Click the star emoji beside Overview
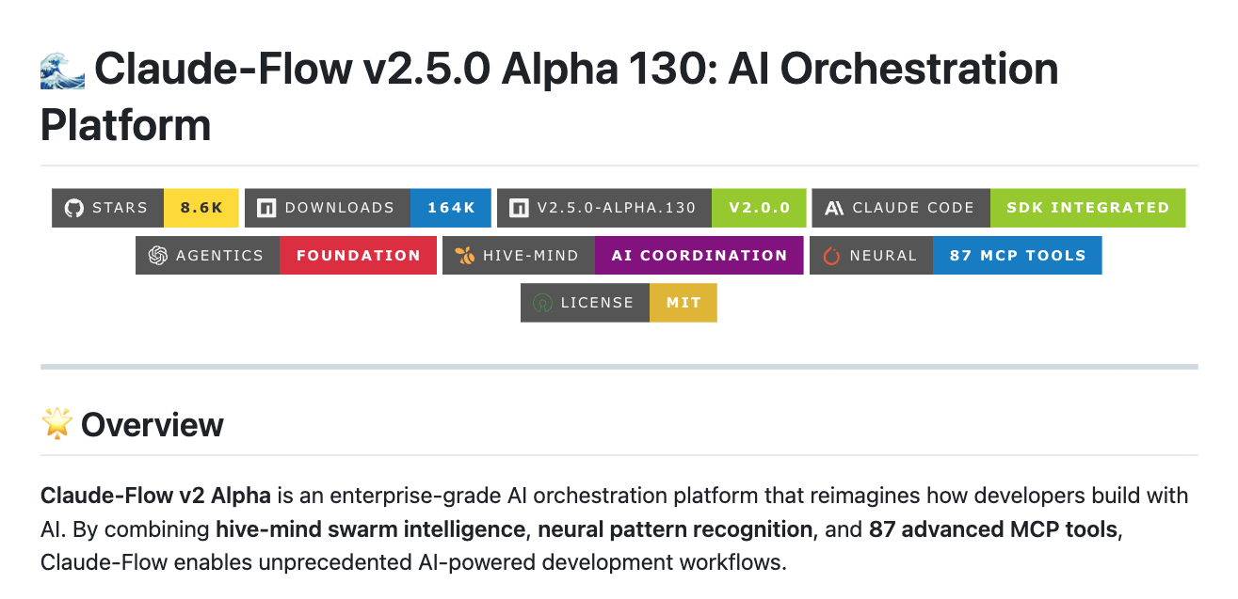Screen dimensions: 1238x599 57,424
